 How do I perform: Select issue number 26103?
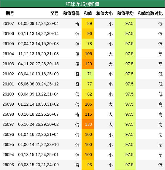tap(8, 64)
